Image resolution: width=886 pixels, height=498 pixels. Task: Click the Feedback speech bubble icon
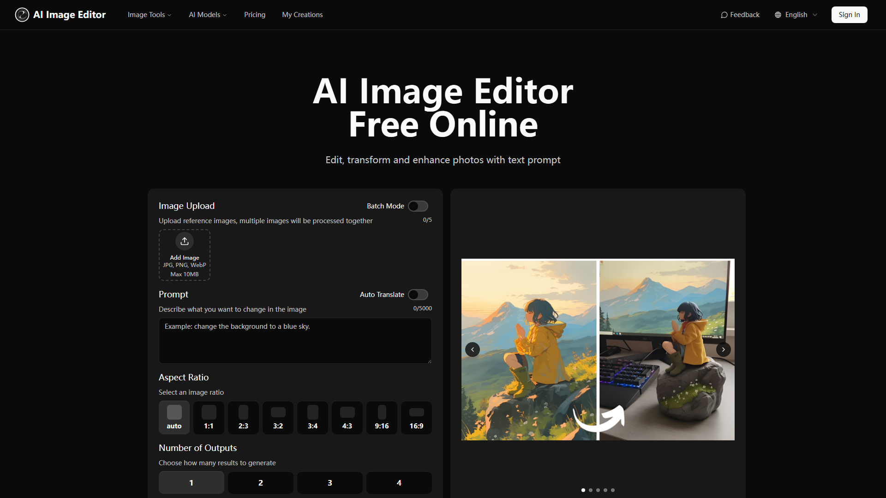724,14
